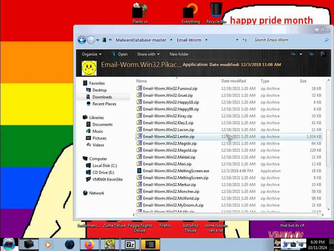The image size is (334, 251).
Task: Select Email-Worm.Win32.Lentin.zip file name
Action: (x=169, y=137)
